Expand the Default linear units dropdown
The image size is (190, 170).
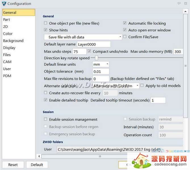[101, 64]
